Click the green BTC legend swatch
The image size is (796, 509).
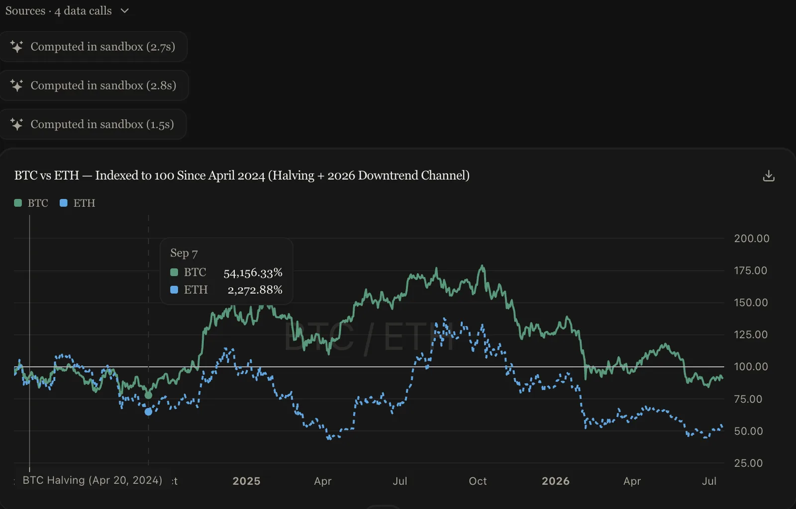click(x=18, y=203)
